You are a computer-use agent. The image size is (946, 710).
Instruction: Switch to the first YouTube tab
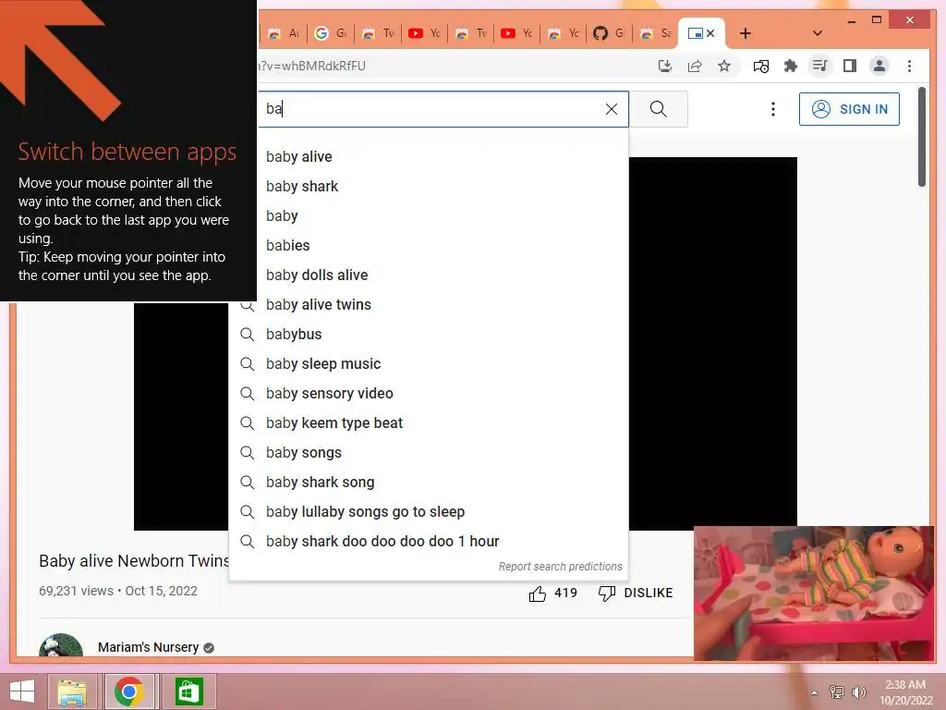(x=425, y=33)
